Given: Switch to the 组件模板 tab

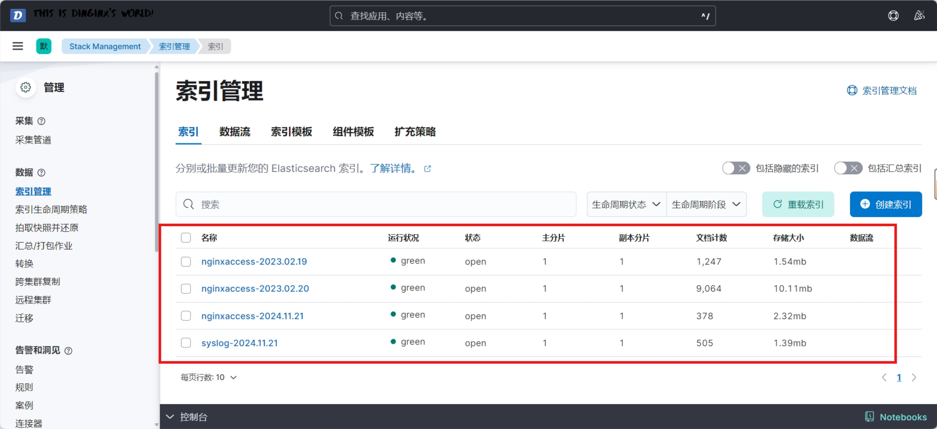Looking at the screenshot, I should pyautogui.click(x=353, y=132).
